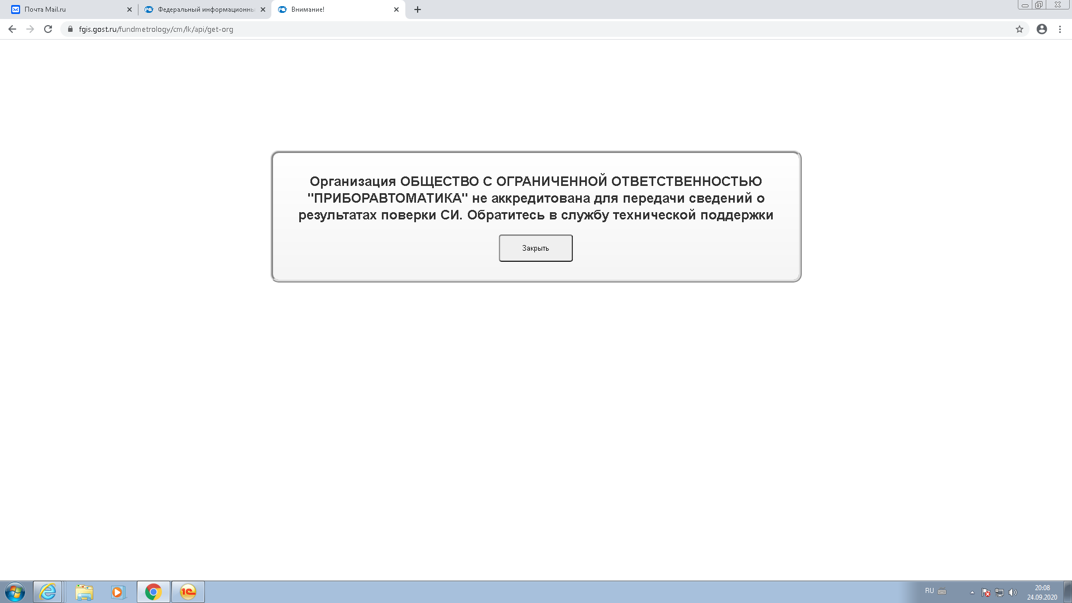Switch to the Федеральный информационный tab
This screenshot has width=1072, height=603.
coord(201,9)
